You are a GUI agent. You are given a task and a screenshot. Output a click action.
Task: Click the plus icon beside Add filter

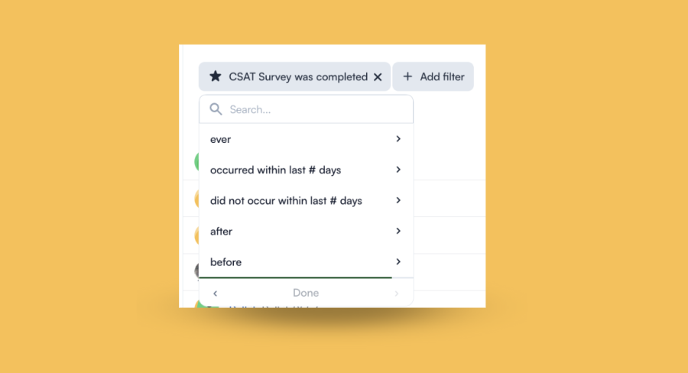pyautogui.click(x=407, y=76)
